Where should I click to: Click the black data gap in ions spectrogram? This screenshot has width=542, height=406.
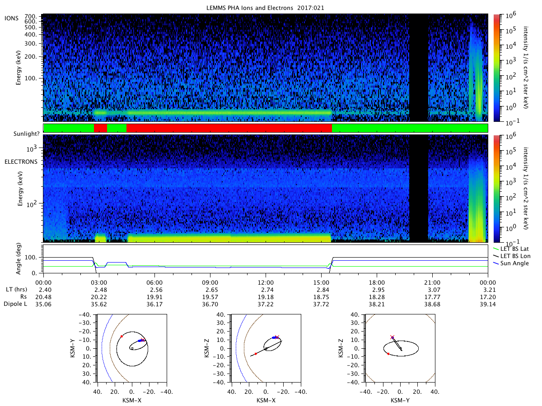tap(419, 68)
